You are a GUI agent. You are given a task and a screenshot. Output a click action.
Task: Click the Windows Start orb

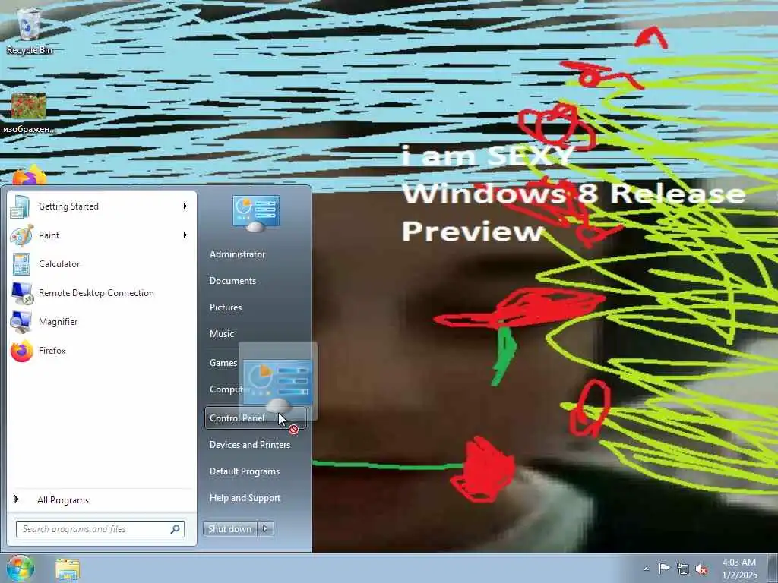(x=20, y=568)
